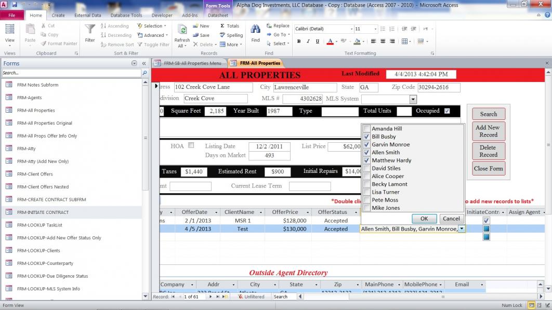Toggle the HOA checkbox
Viewport: 552px width, 310px height.
191,145
